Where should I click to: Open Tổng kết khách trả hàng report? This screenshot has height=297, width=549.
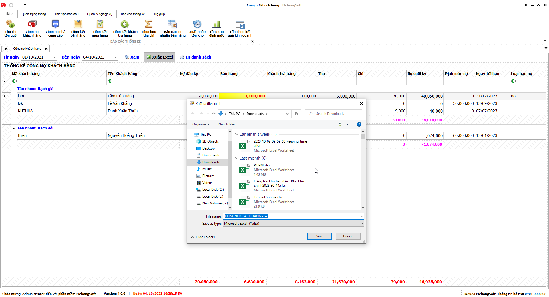coord(125,28)
